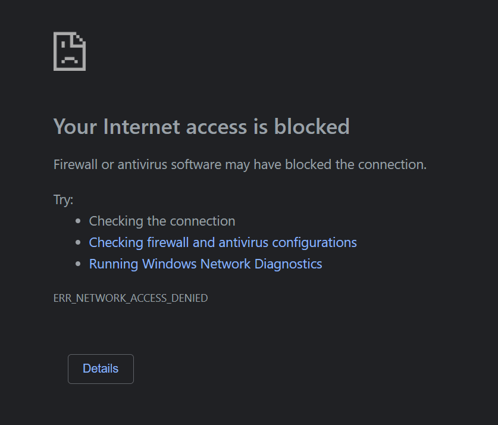Expand error details using the Details control
The image size is (498, 425).
tap(101, 368)
